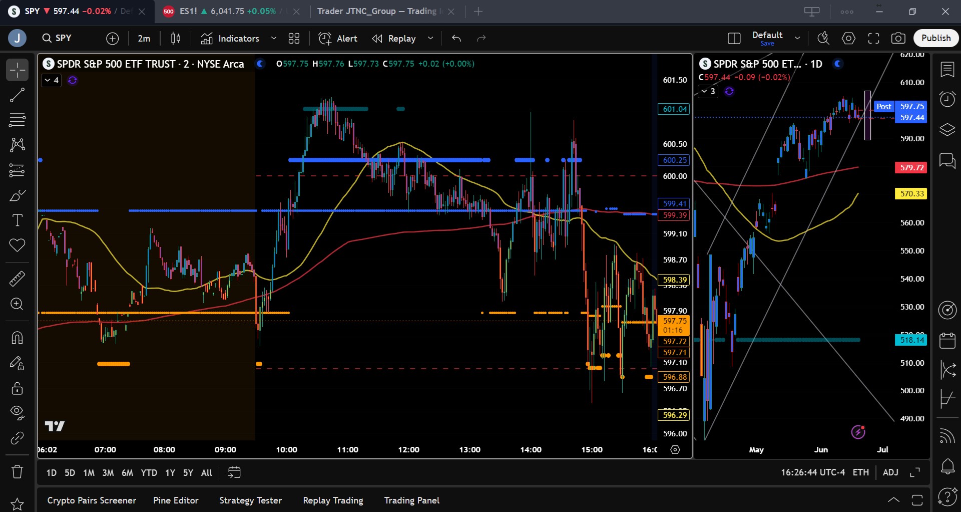961x512 pixels.
Task: Open the alerts clock panel
Action: 947,99
